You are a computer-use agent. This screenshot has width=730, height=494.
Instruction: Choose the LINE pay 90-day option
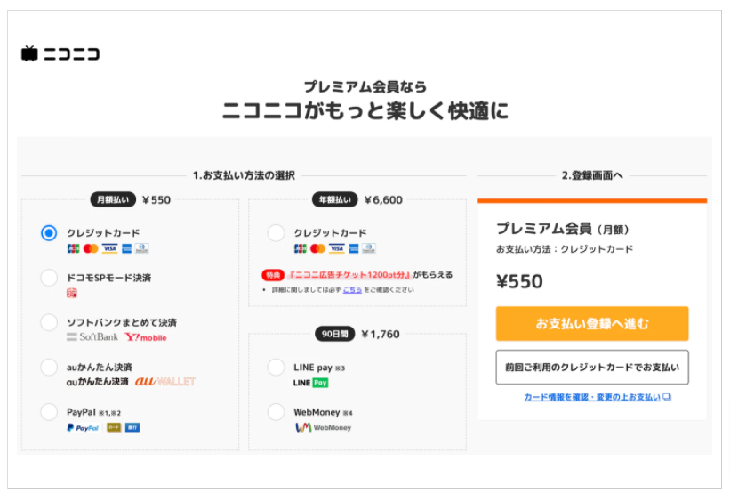tap(277, 367)
